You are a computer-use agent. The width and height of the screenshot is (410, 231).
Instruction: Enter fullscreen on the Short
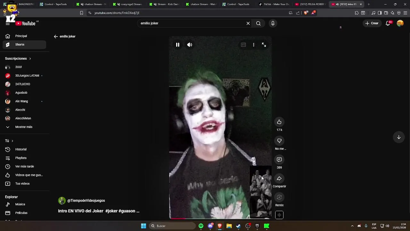(264, 45)
